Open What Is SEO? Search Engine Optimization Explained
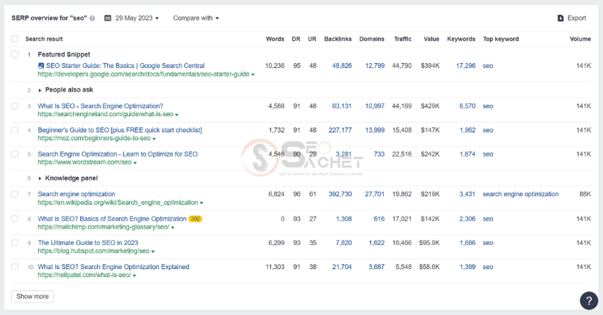 pyautogui.click(x=114, y=267)
